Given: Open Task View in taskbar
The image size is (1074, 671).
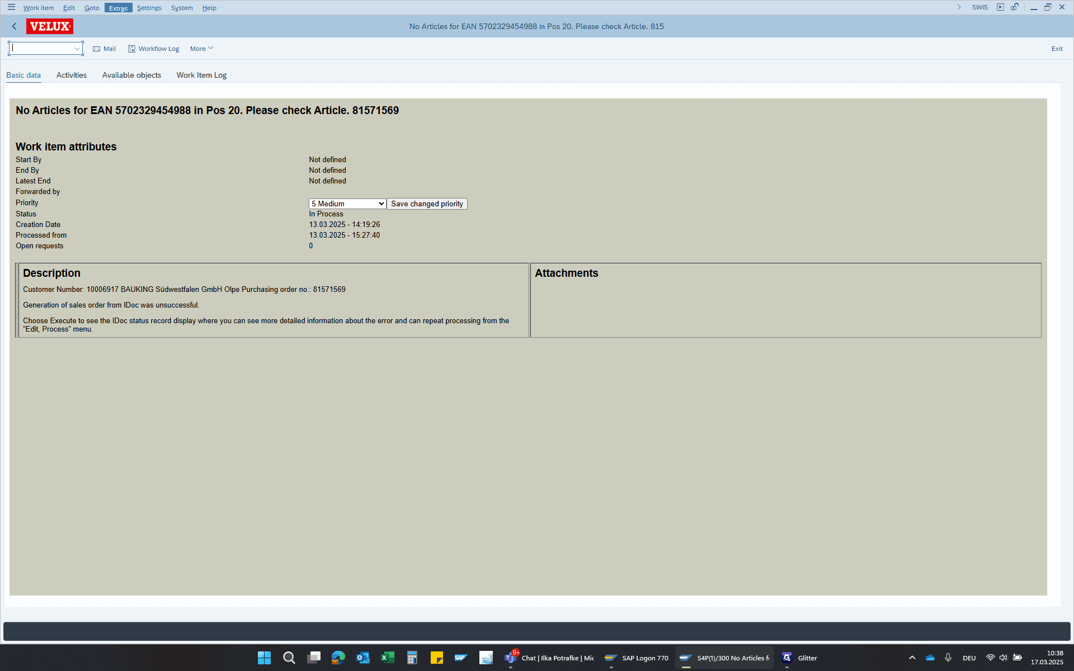Looking at the screenshot, I should click(x=313, y=658).
